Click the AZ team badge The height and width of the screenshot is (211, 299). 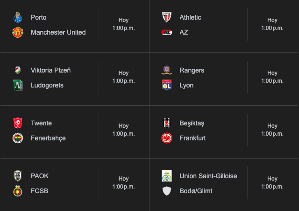click(167, 33)
